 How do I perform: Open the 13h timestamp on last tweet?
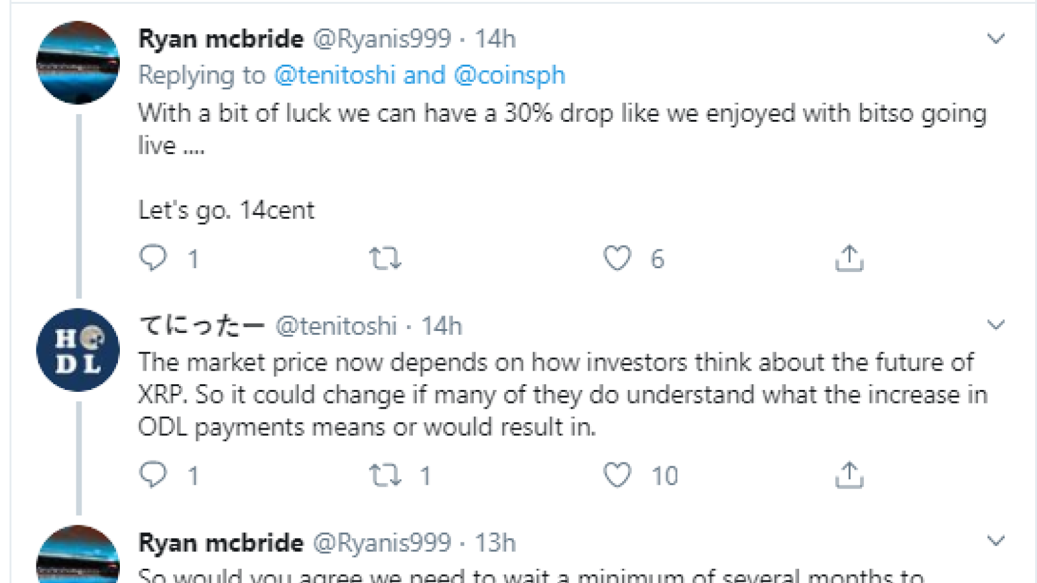click(495, 543)
